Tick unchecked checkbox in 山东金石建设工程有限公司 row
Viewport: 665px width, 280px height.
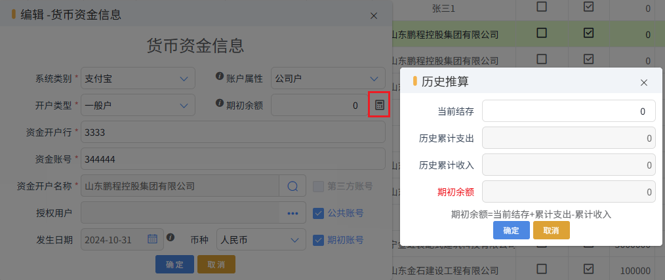click(x=542, y=269)
